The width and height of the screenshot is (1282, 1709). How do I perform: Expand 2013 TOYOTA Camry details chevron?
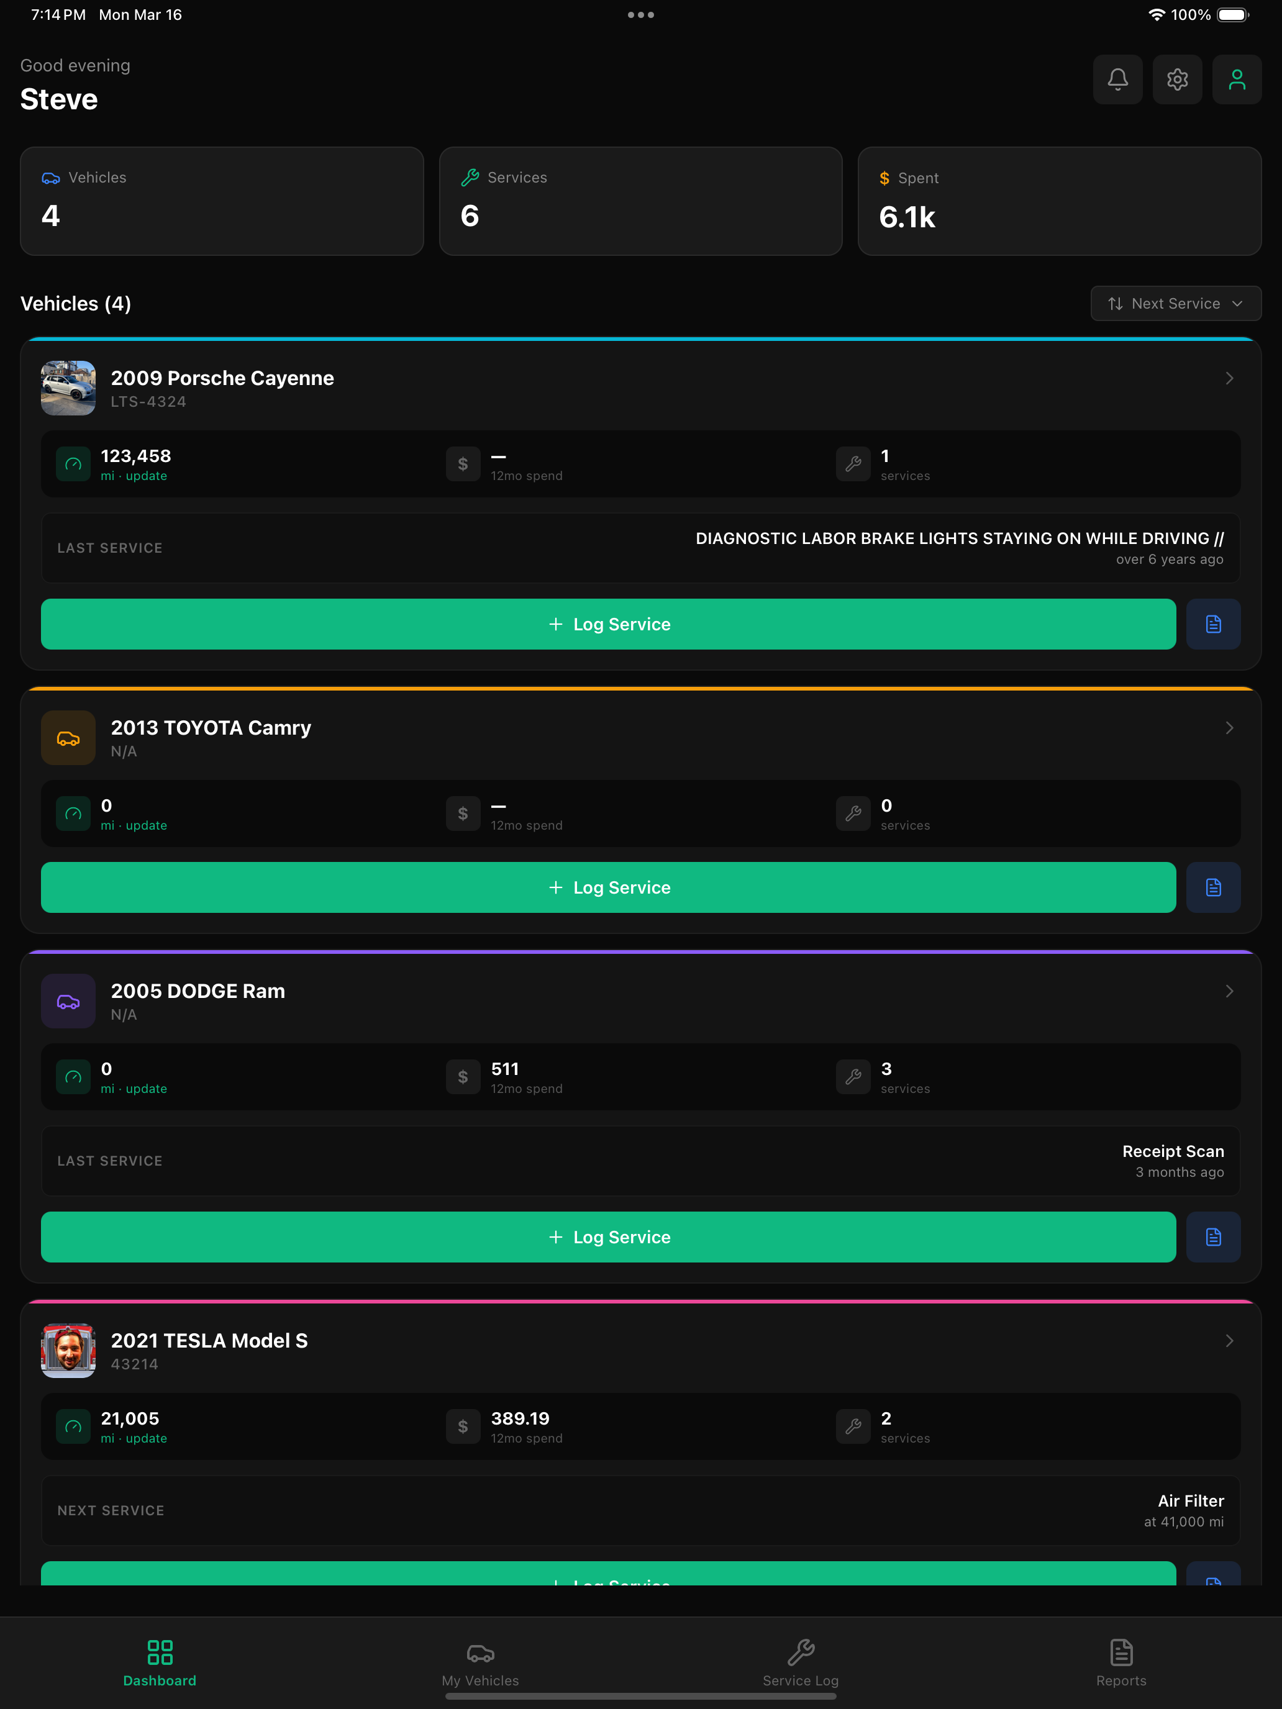pyautogui.click(x=1229, y=728)
